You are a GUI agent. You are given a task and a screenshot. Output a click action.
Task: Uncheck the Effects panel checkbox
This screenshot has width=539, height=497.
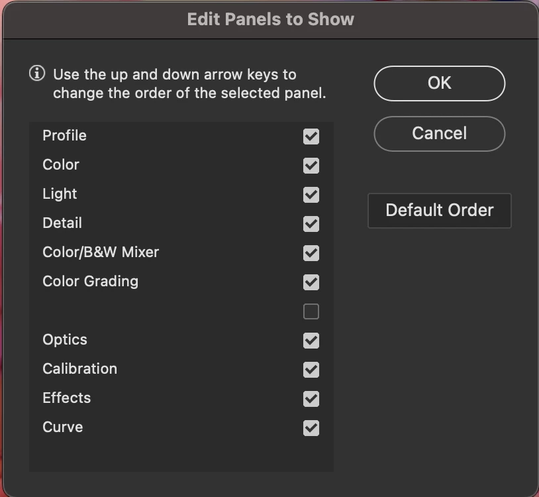(311, 399)
